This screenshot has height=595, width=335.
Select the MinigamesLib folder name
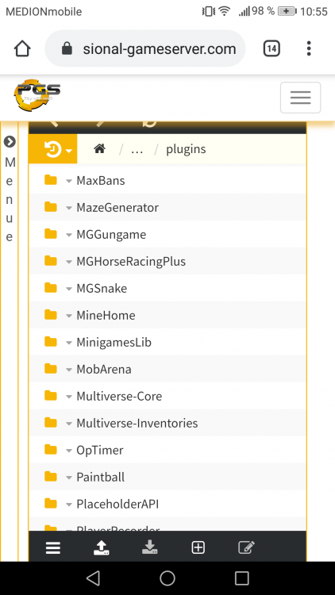pyautogui.click(x=114, y=342)
